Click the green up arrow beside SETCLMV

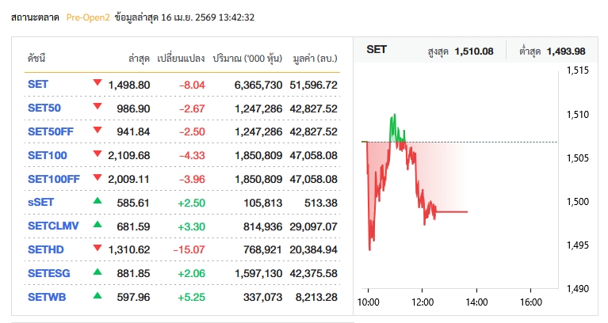(98, 226)
